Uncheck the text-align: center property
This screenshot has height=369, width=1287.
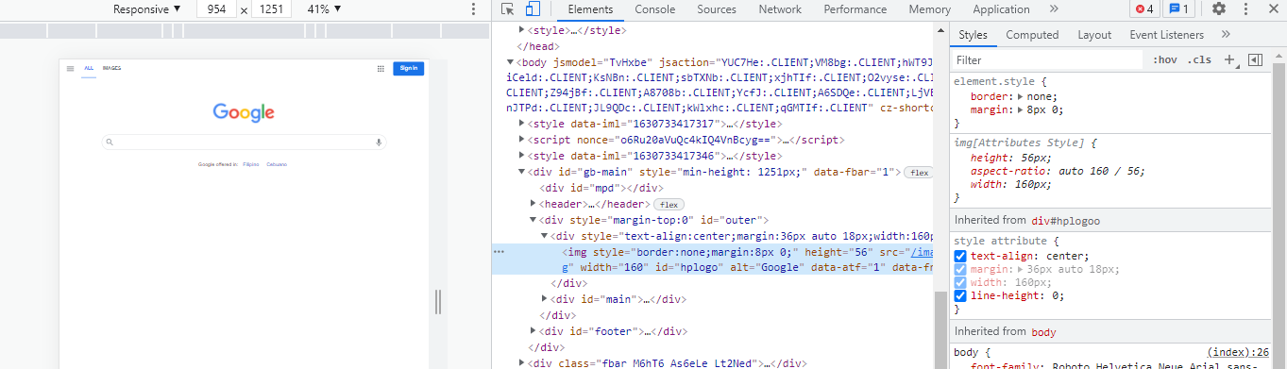click(x=960, y=256)
